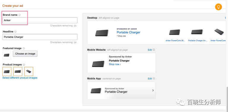
Task: Click Edit next to Mobile App preview
Action: click(x=150, y=79)
